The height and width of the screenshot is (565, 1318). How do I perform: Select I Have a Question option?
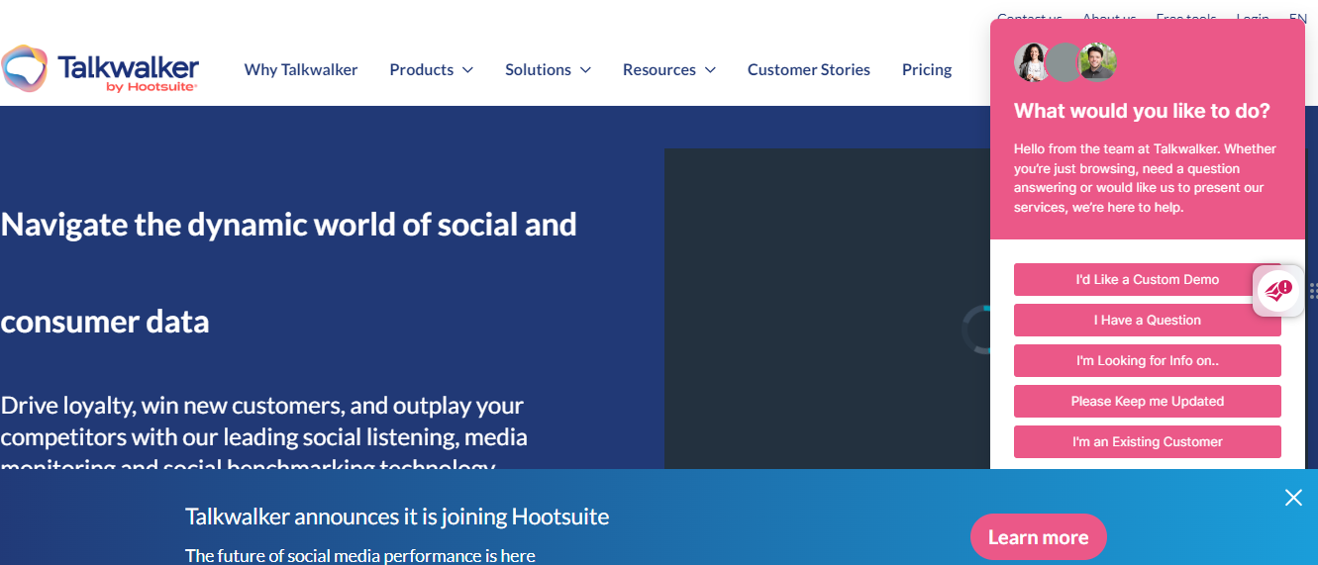tap(1148, 321)
